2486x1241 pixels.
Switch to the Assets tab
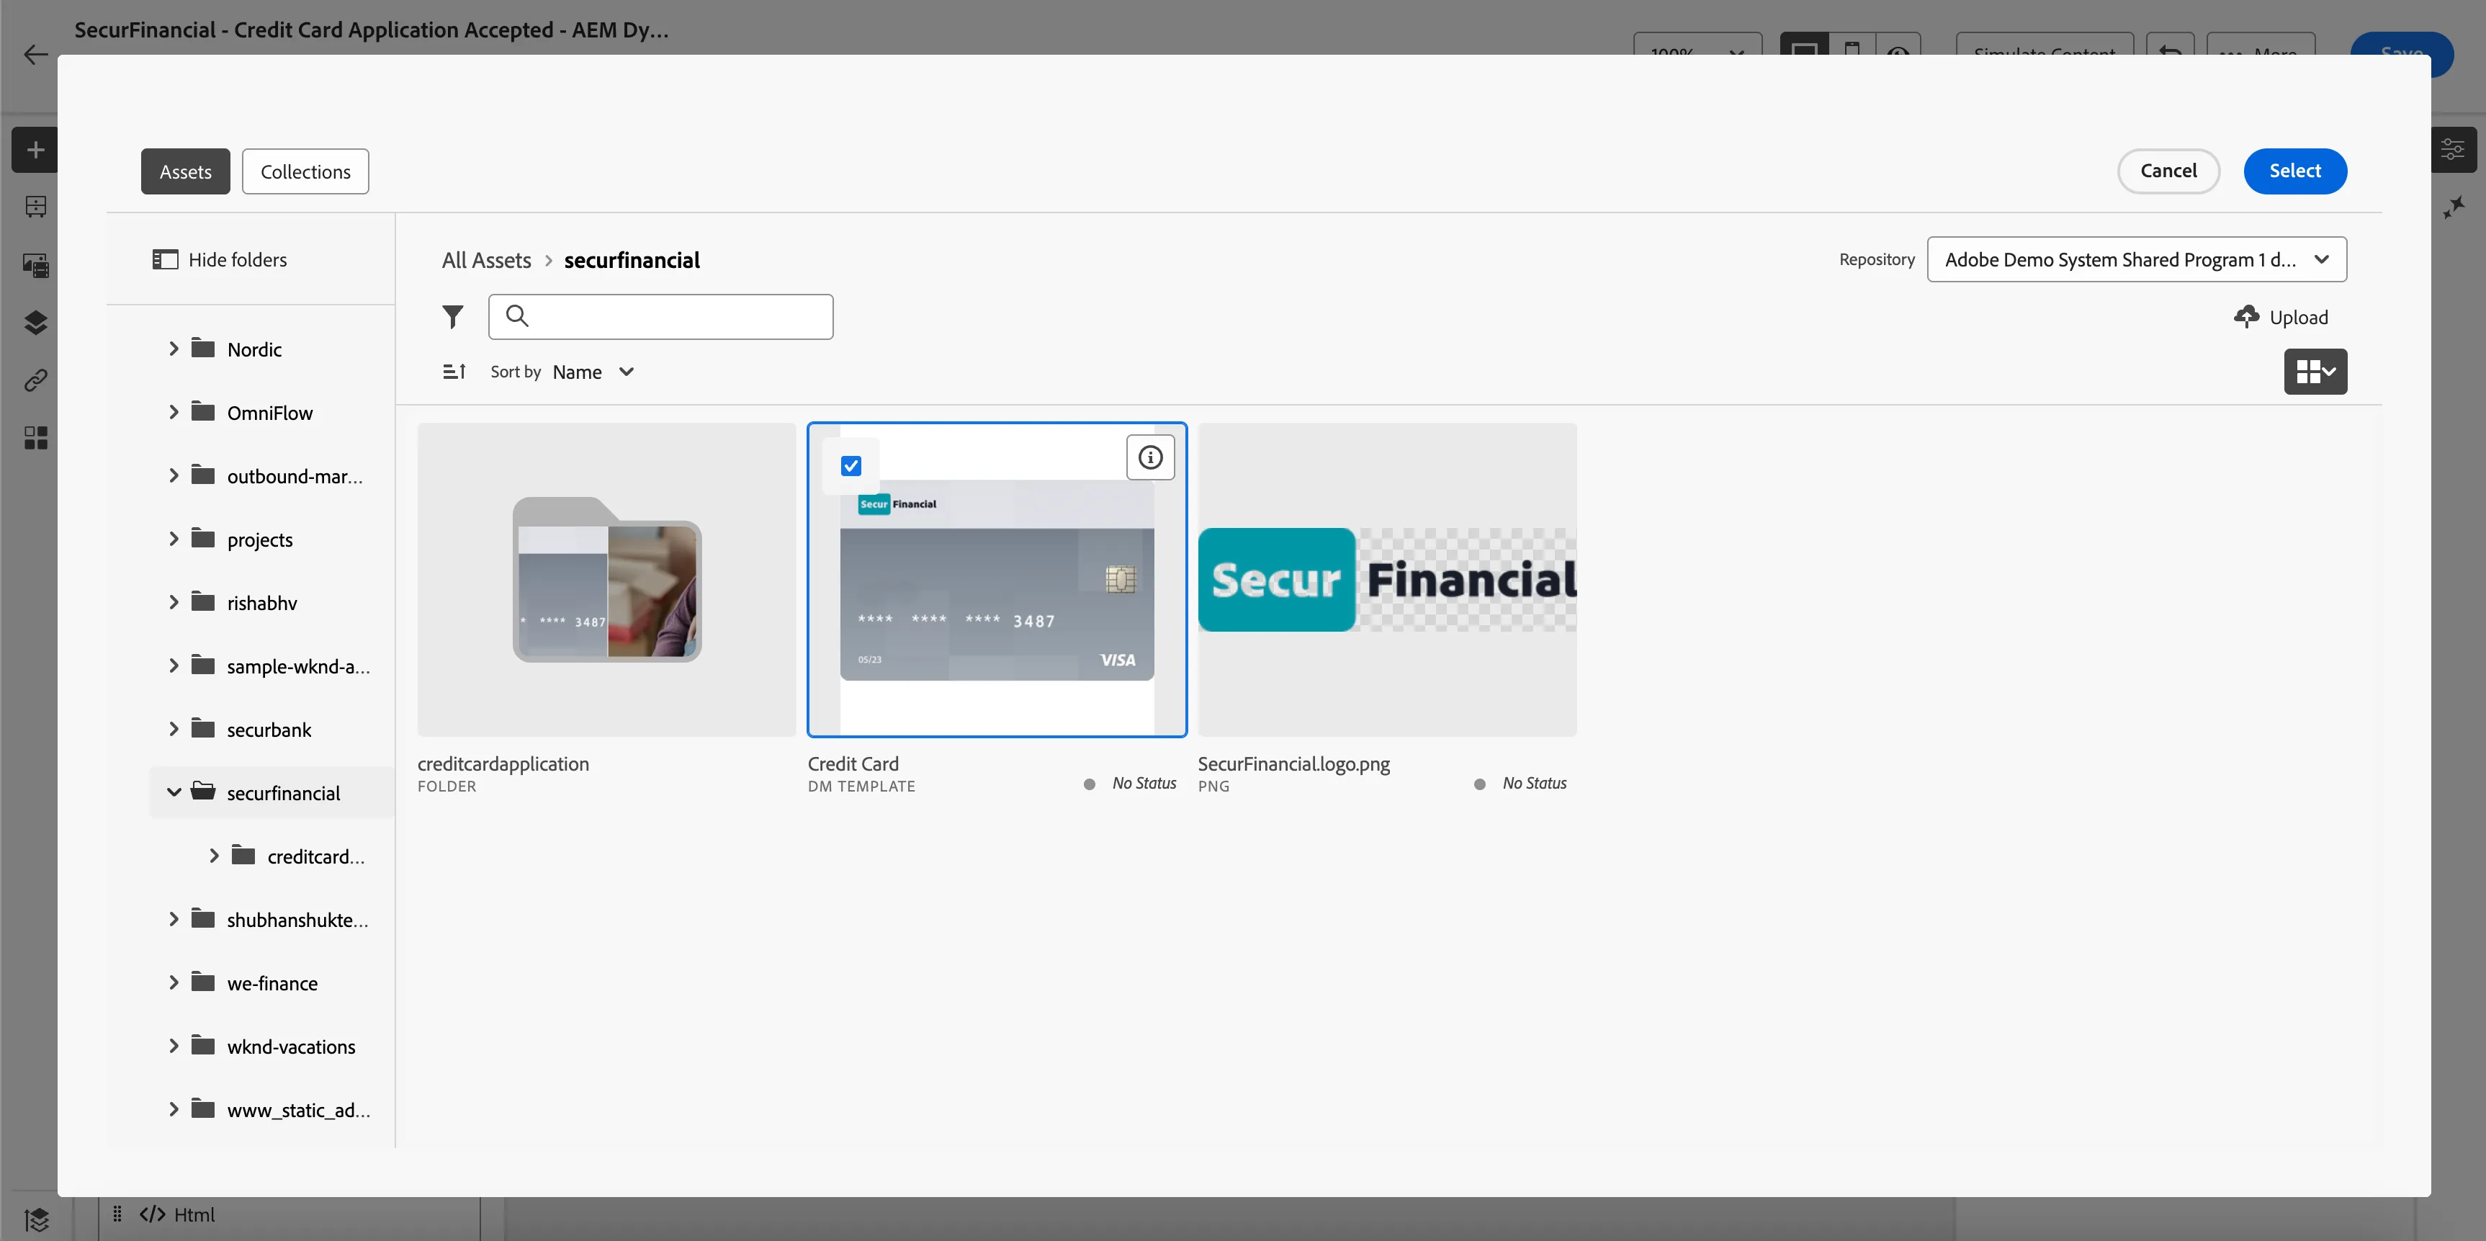tap(185, 171)
